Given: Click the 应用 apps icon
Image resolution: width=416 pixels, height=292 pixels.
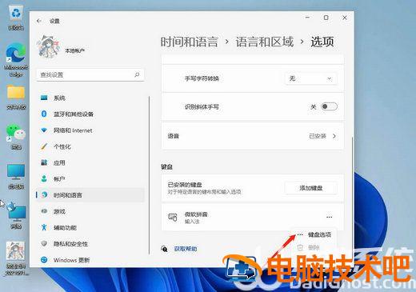Looking at the screenshot, I should click(44, 162).
